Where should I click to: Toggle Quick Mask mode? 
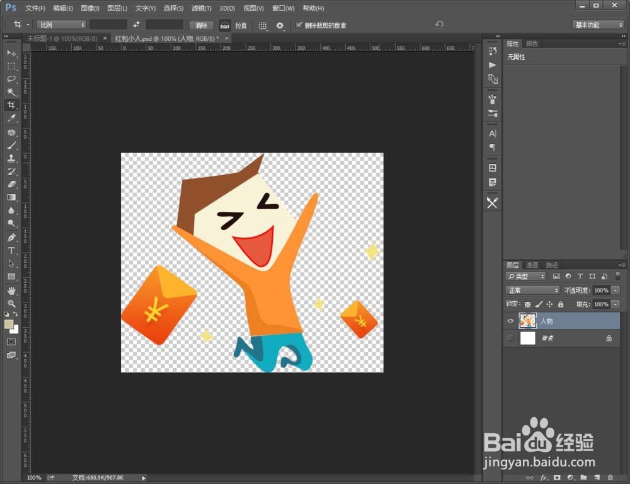[x=11, y=342]
